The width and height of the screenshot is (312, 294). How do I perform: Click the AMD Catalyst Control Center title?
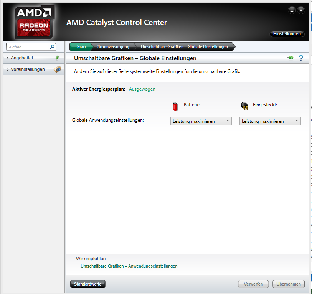(117, 23)
